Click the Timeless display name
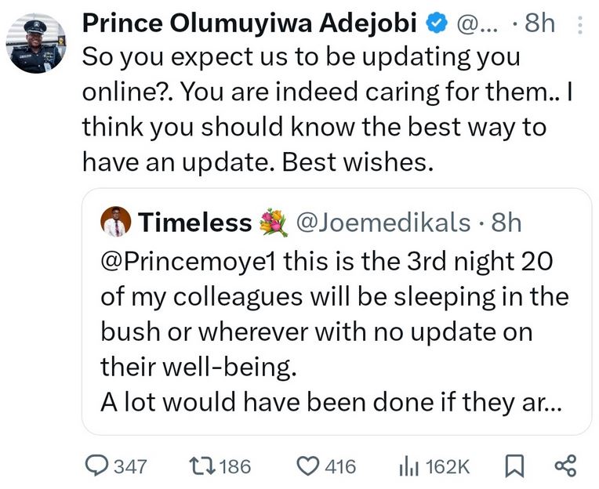Screen dimensions: 599x489 [194, 223]
